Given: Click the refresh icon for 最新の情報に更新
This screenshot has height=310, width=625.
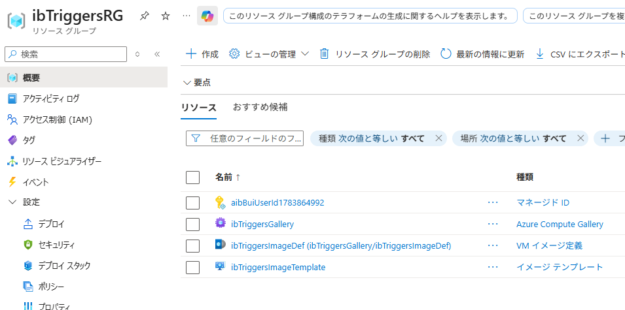Looking at the screenshot, I should pos(446,54).
